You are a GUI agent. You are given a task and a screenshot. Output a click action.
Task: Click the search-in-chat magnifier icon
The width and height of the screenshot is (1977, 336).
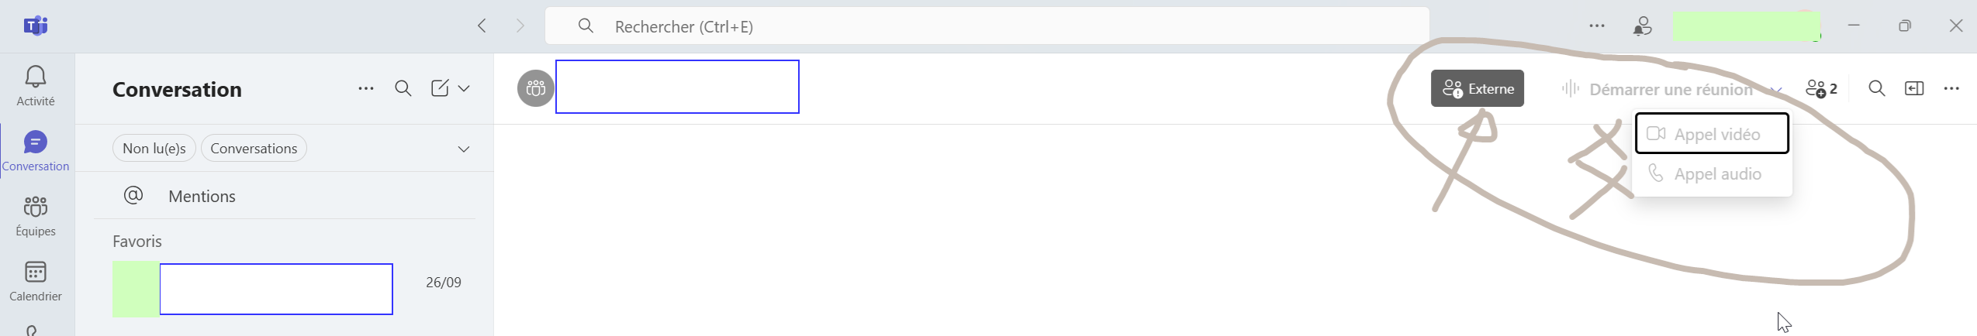[1877, 89]
